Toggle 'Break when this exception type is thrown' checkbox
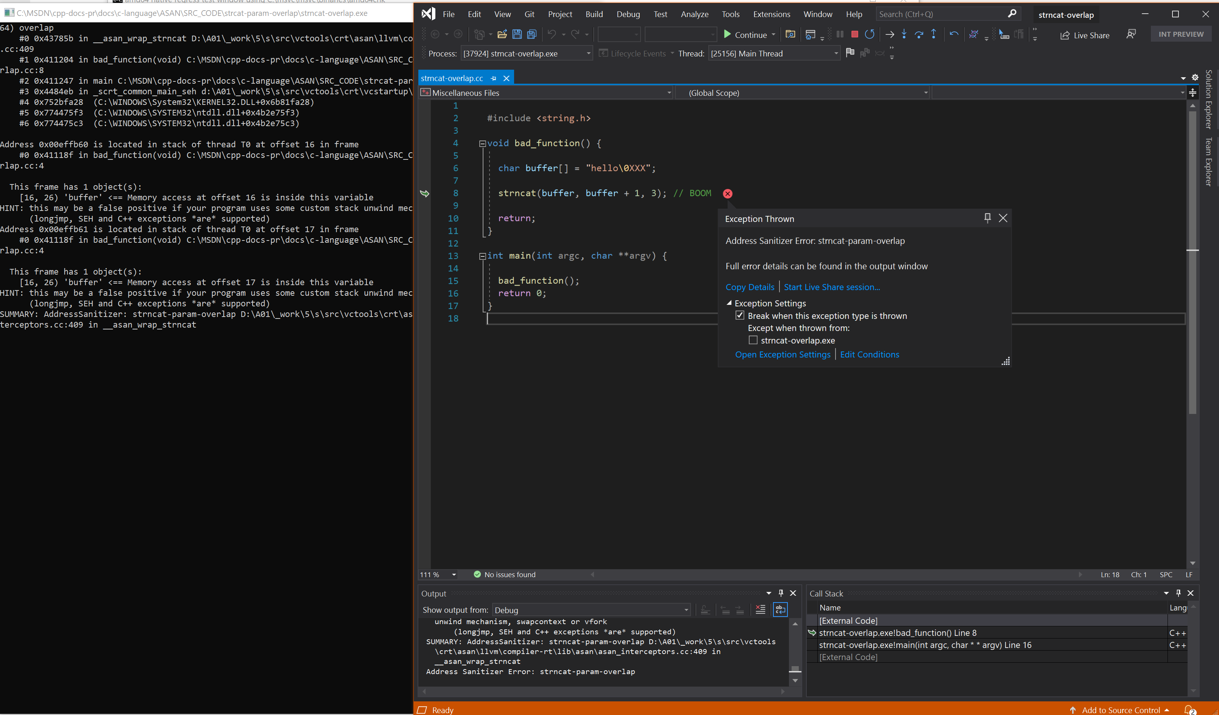The image size is (1219, 715). pyautogui.click(x=740, y=315)
